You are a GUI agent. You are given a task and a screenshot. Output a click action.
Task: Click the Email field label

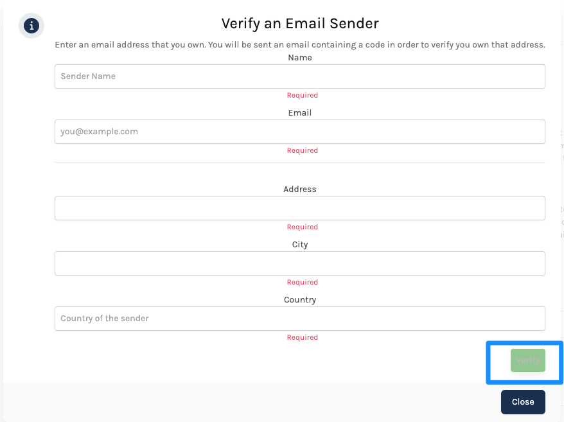point(299,113)
